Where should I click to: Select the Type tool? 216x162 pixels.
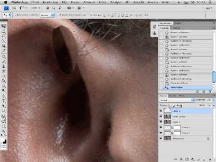click(x=4, y=101)
